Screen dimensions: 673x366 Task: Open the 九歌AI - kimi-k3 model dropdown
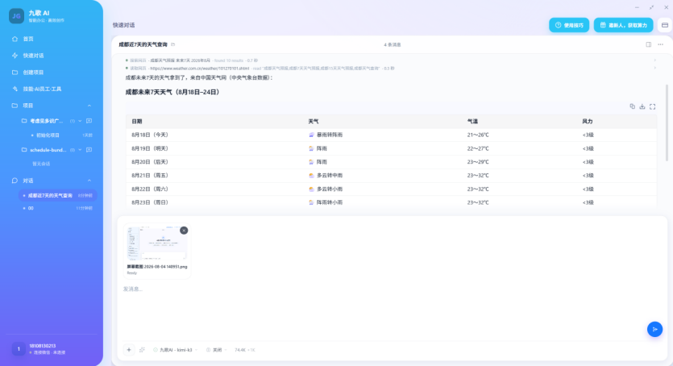(x=176, y=350)
